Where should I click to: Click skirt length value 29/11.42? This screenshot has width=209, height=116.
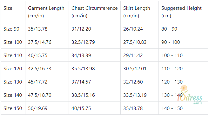(133, 55)
